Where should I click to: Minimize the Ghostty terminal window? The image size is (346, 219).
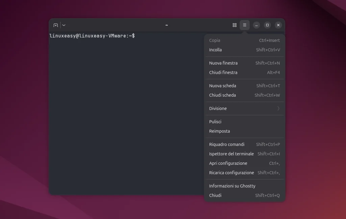pos(256,25)
